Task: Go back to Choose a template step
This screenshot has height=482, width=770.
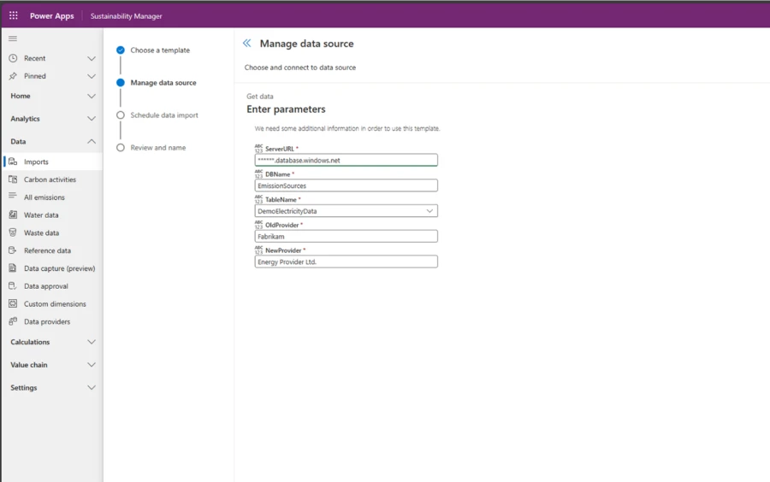Action: [121, 50]
